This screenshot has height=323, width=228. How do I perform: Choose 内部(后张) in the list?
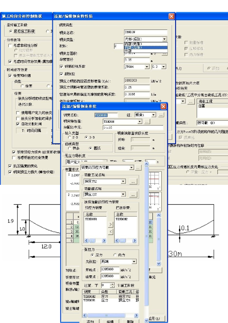pos(146,47)
